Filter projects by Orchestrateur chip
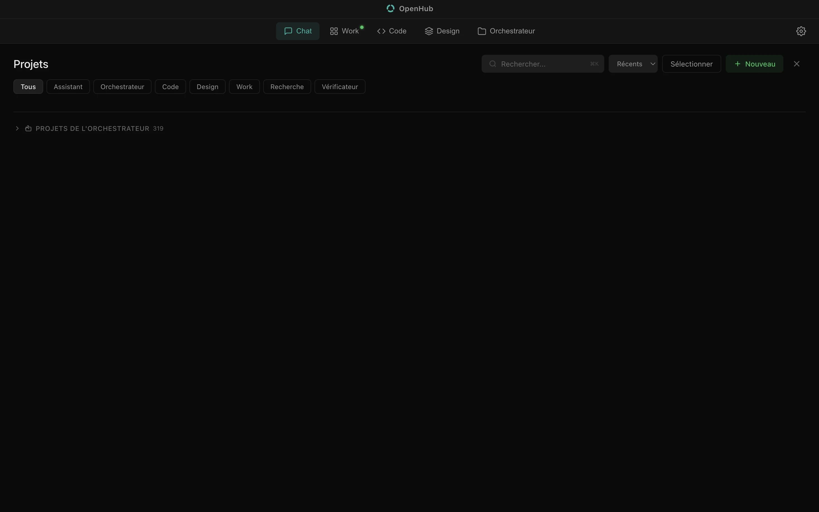 (122, 87)
